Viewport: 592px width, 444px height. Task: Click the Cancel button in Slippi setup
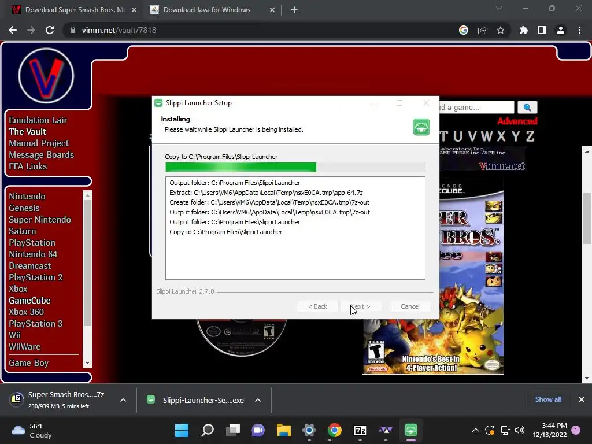point(410,306)
